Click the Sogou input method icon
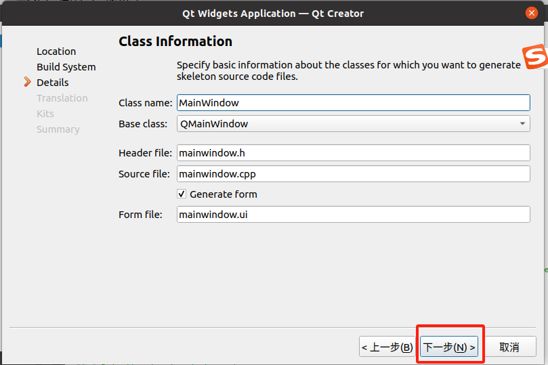The width and height of the screenshot is (548, 365). pos(534,57)
